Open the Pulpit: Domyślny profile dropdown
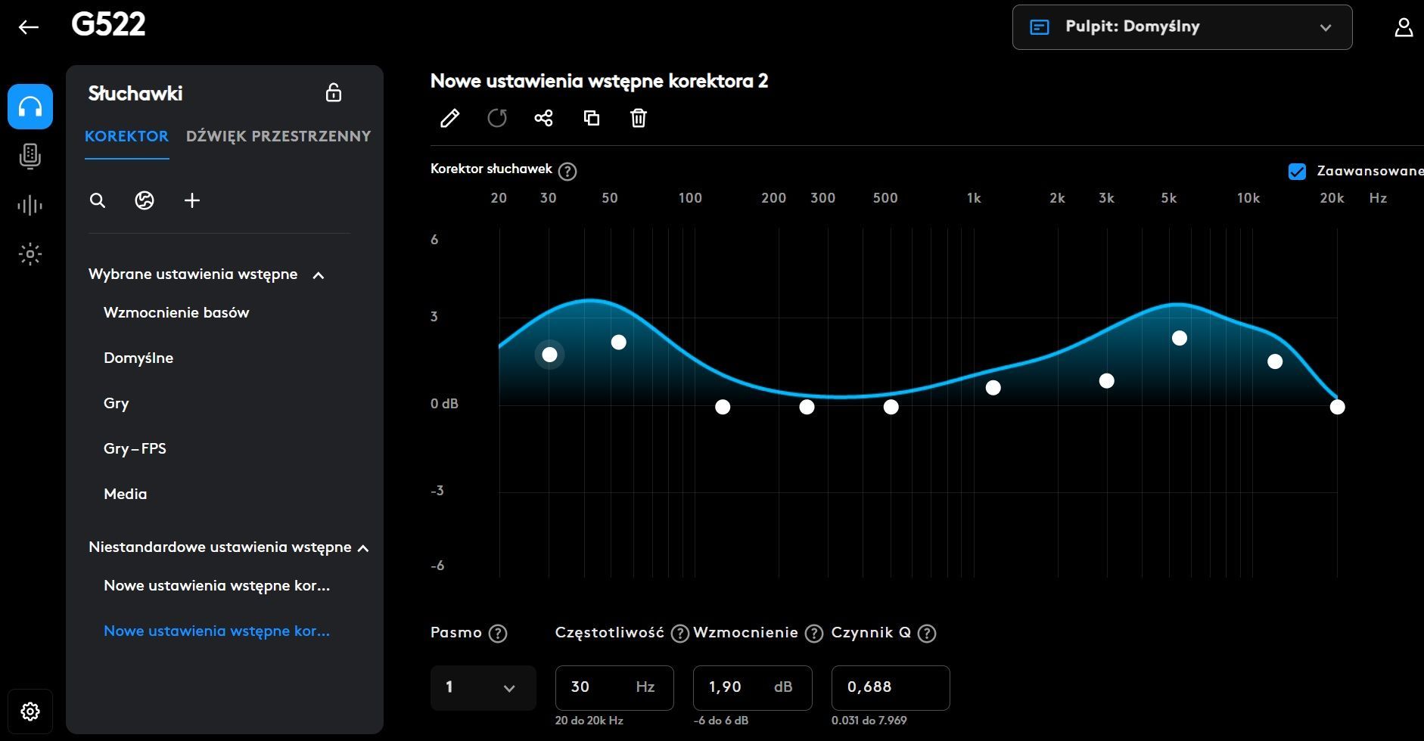 [x=1181, y=27]
